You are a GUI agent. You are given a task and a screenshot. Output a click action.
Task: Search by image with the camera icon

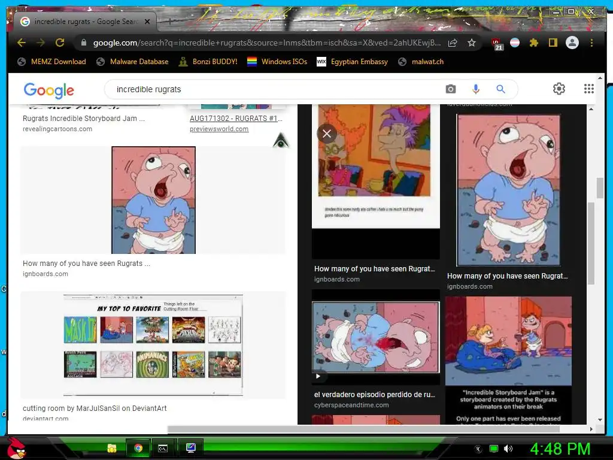[451, 89]
